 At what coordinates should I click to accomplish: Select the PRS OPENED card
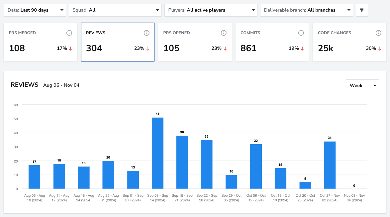click(x=195, y=42)
